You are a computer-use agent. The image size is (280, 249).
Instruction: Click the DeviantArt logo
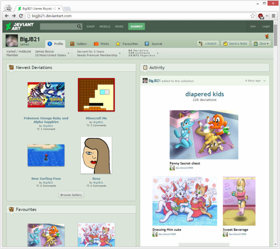coord(20,26)
